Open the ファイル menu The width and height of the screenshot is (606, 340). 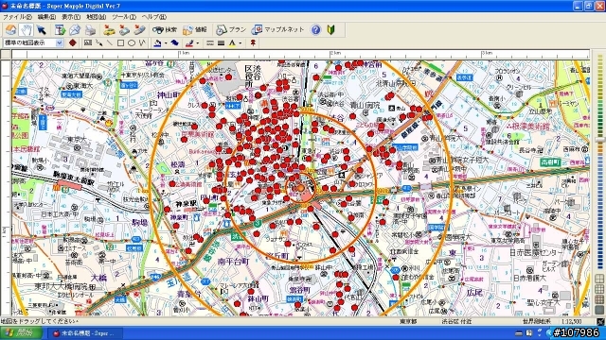click(x=17, y=17)
